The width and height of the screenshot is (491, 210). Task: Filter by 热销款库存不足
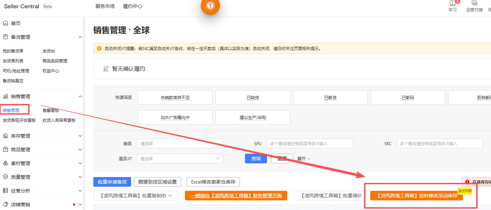pyautogui.click(x=175, y=97)
